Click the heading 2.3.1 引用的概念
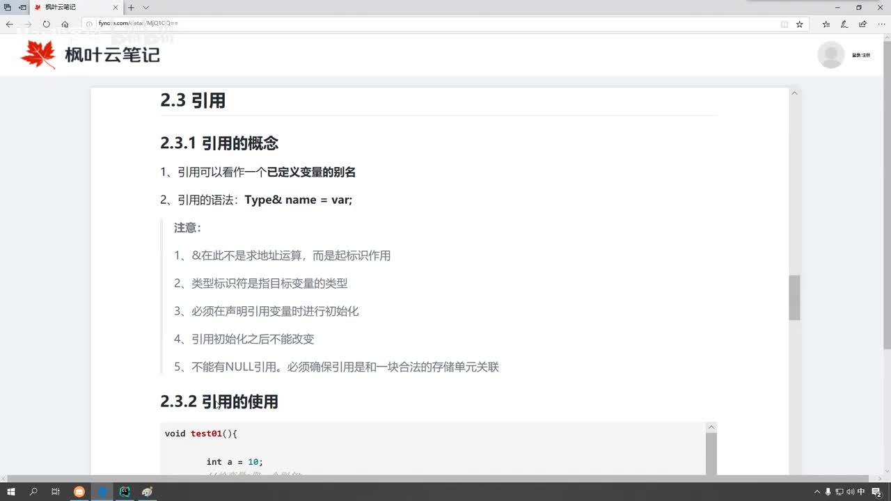This screenshot has width=891, height=501. point(219,143)
